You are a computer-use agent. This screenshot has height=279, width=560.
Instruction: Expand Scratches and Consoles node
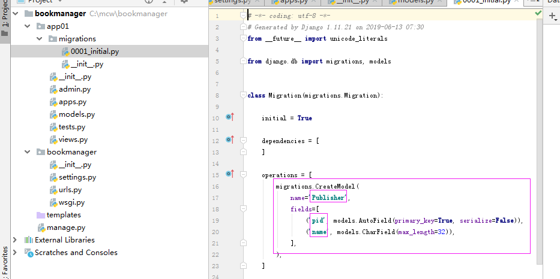click(15, 253)
